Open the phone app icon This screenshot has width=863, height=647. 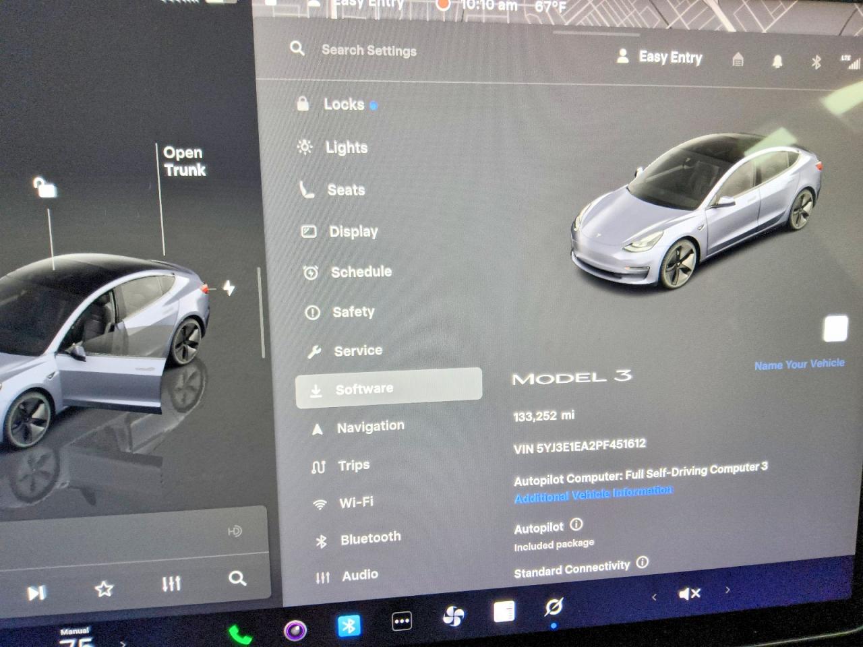click(240, 635)
